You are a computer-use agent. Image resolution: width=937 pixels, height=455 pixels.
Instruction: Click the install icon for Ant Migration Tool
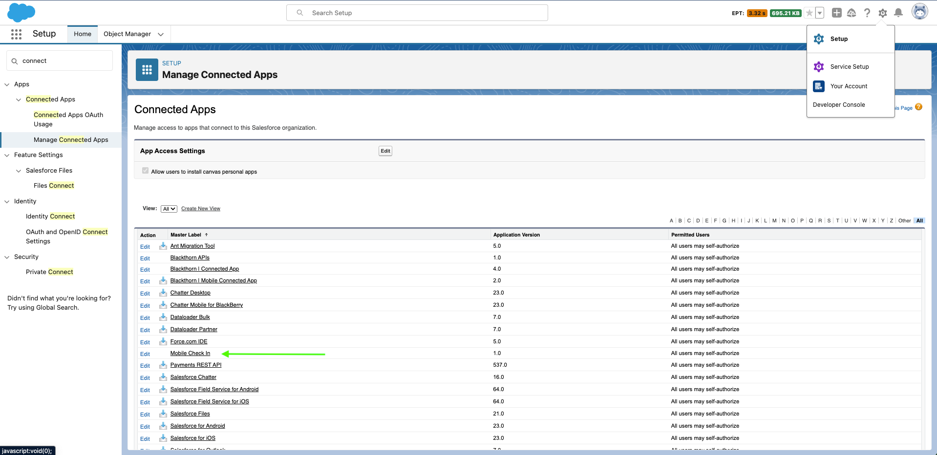tap(163, 246)
